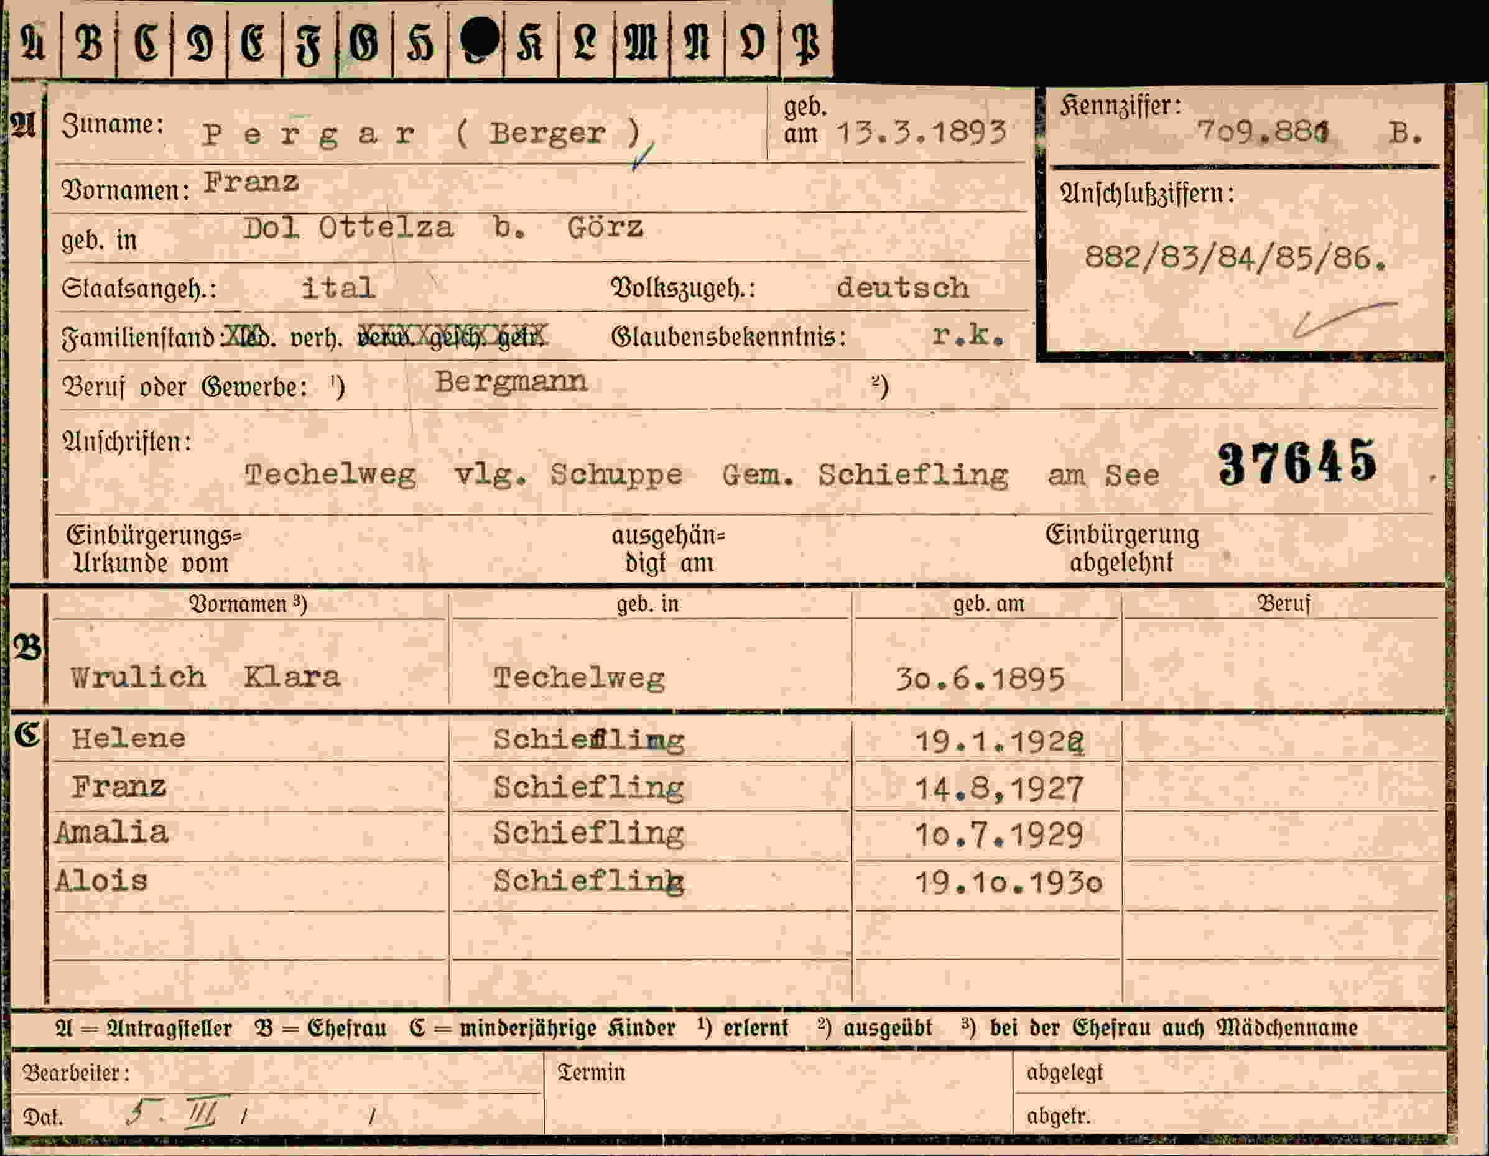
Task: Click the child name 'Amalia'
Action: tap(112, 832)
